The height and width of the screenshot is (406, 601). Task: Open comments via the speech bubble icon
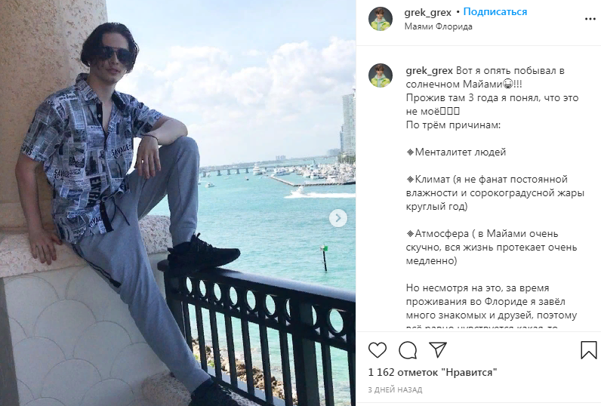408,349
